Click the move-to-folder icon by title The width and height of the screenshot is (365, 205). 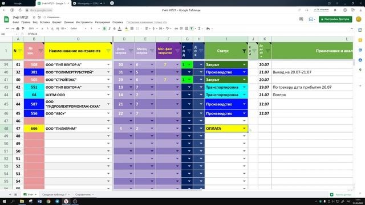(x=39, y=17)
